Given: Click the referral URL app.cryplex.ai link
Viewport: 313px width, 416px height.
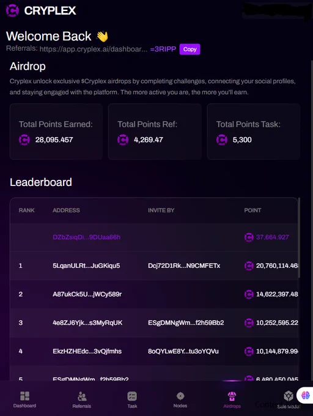Looking at the screenshot, I should tap(94, 50).
